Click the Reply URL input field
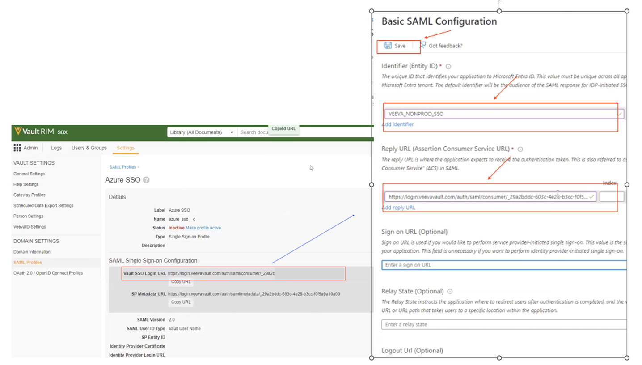The height and width of the screenshot is (365, 642). 490,196
